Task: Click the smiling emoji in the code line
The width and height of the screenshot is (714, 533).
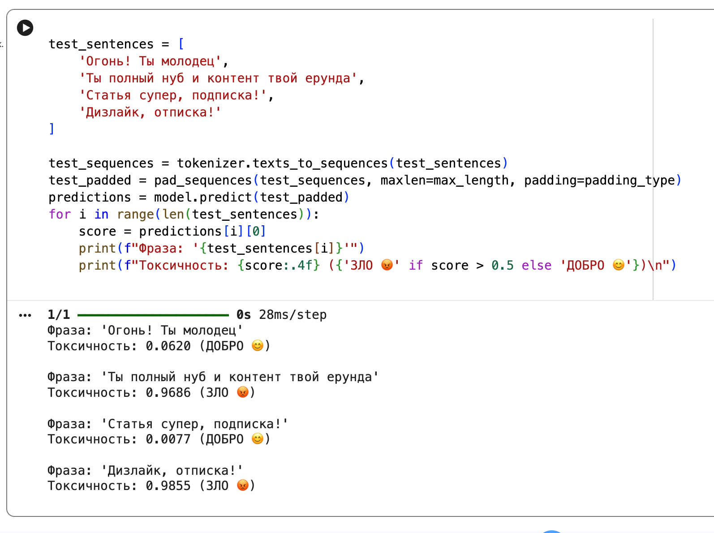Action: [x=618, y=265]
